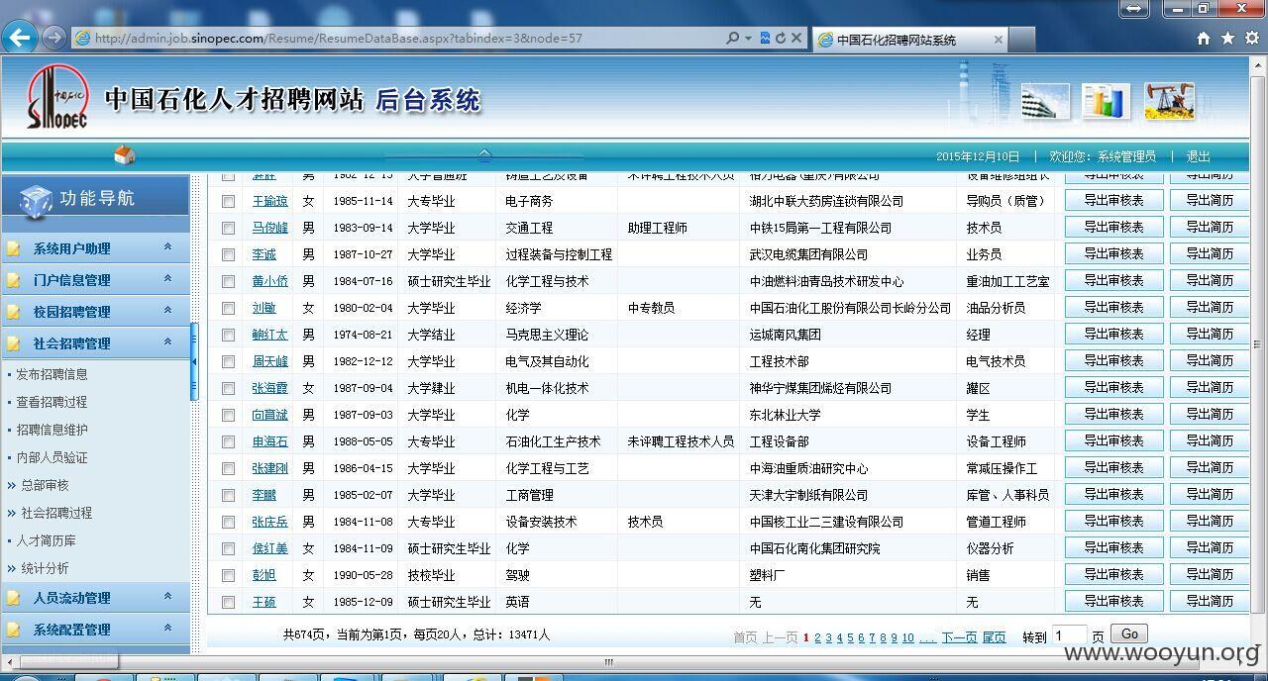The width and height of the screenshot is (1268, 681).
Task: Open resume of 申海石
Action: [x=269, y=441]
